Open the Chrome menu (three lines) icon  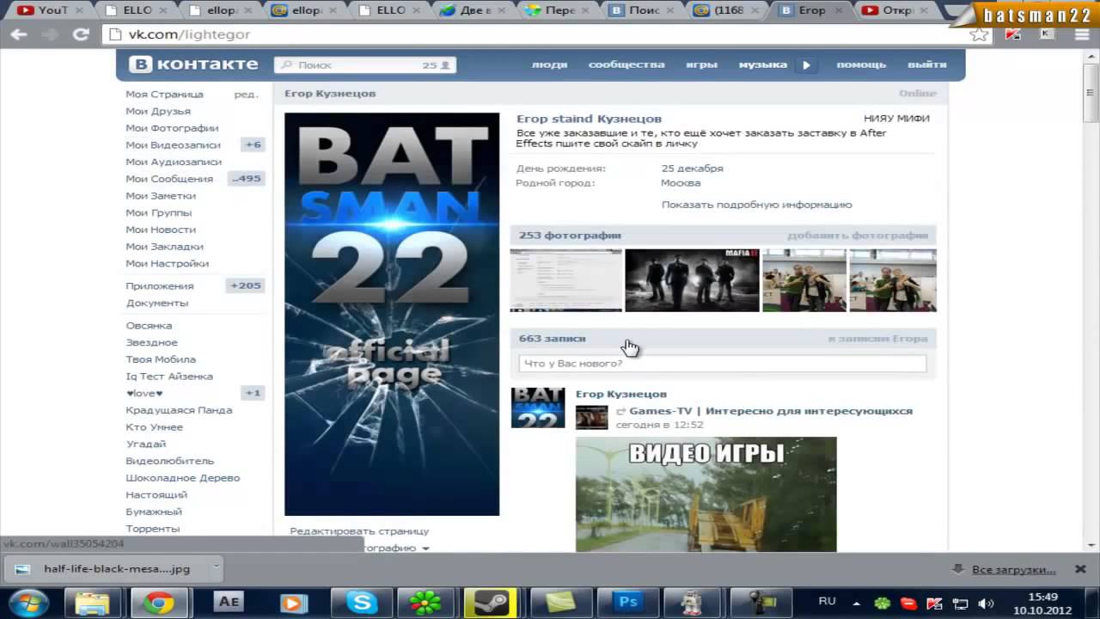coord(1082,34)
